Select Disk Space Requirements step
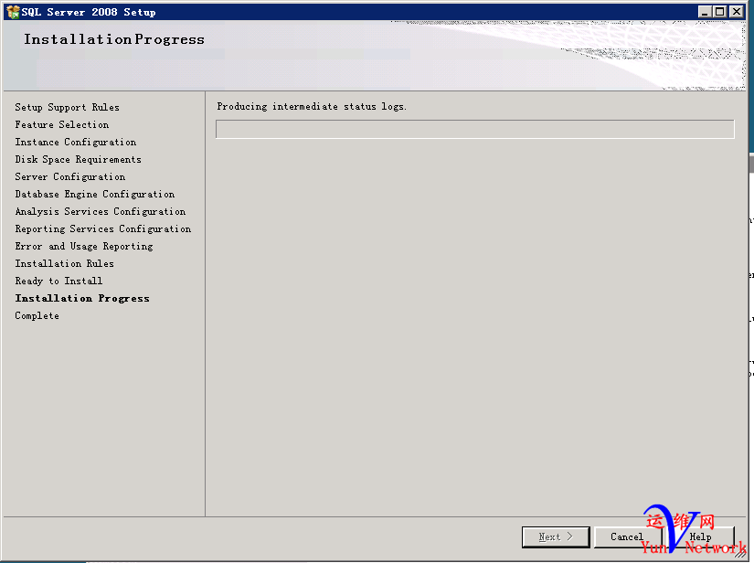The height and width of the screenshot is (563, 754). (x=79, y=160)
